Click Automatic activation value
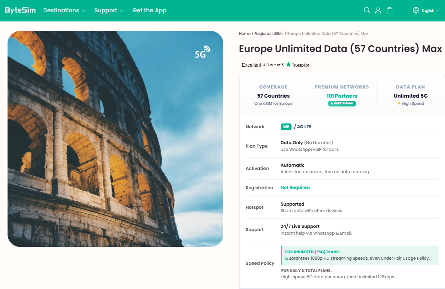 coord(292,165)
